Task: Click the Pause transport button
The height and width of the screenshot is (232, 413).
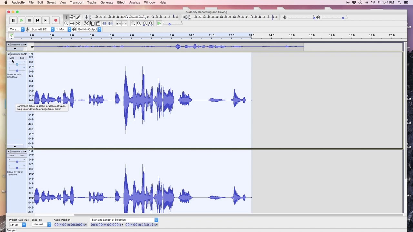Action: (13, 20)
